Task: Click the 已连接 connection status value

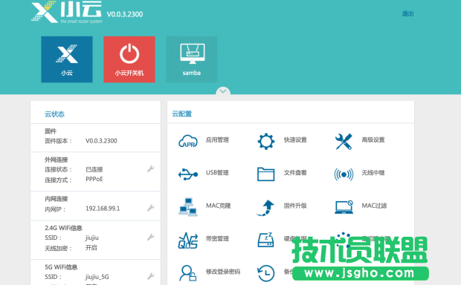Action: pos(94,169)
